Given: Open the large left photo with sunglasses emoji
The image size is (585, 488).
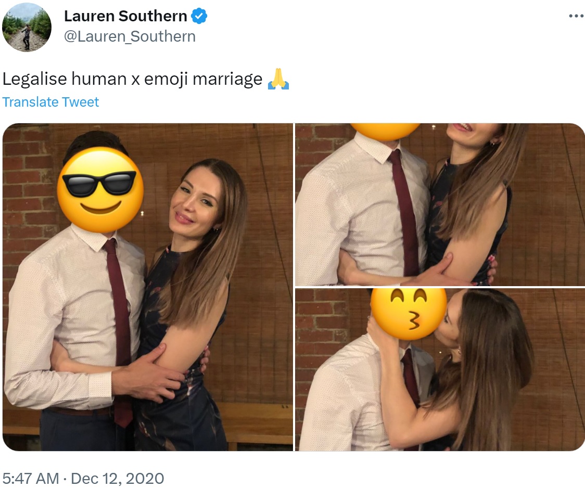Looking at the screenshot, I should (x=148, y=287).
